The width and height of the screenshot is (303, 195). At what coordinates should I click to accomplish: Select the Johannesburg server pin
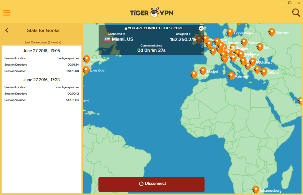[x=256, y=190]
